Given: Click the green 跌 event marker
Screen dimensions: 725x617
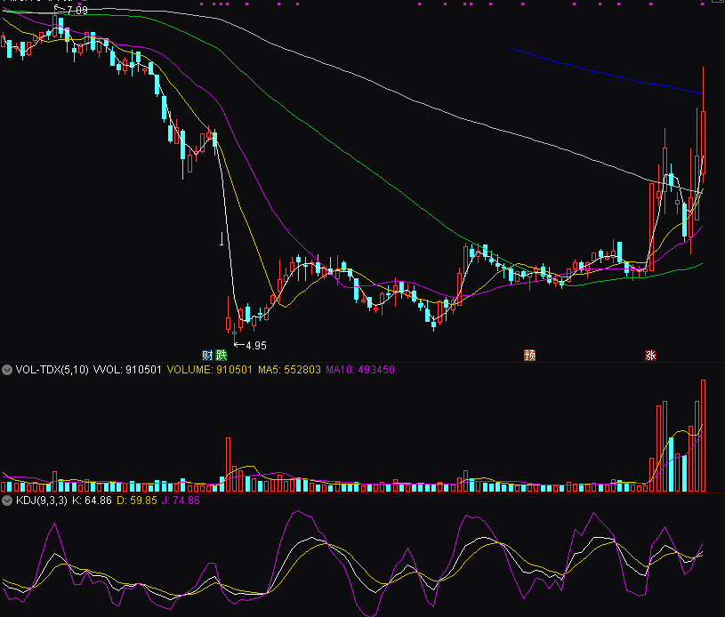Looking at the screenshot, I should [221, 355].
